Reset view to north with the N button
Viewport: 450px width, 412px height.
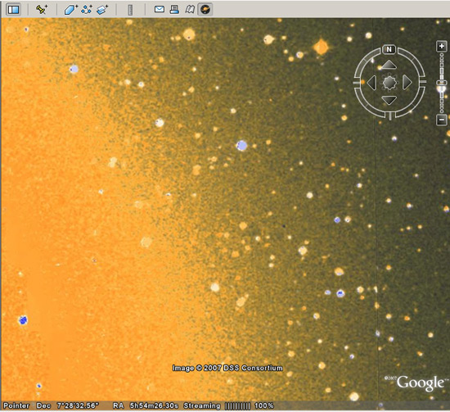pos(389,49)
